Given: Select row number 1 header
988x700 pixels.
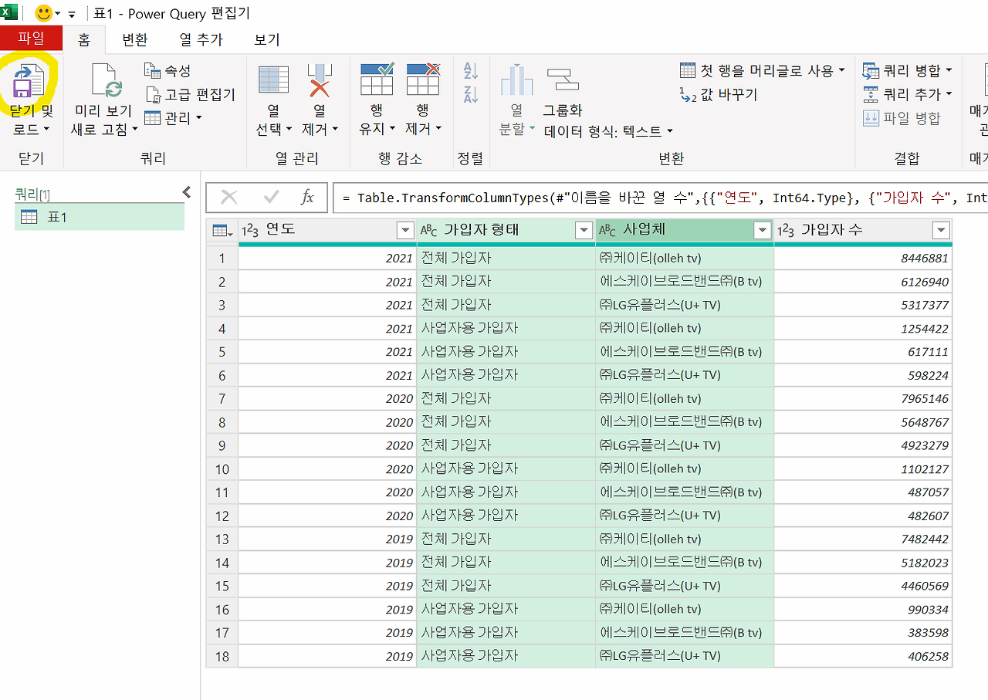Looking at the screenshot, I should point(222,259).
